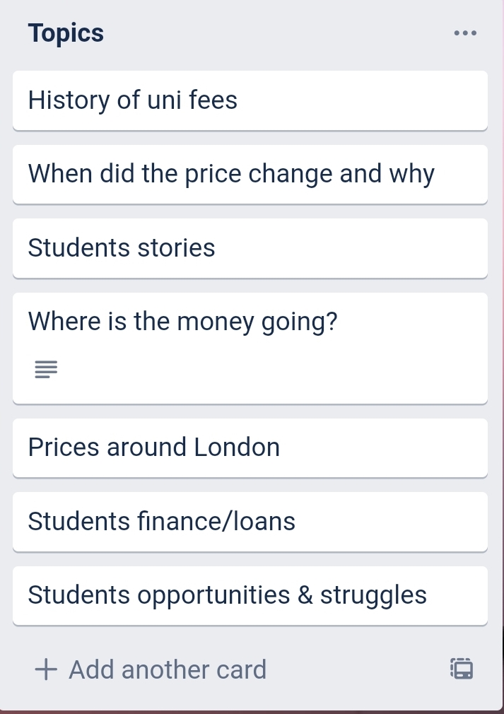Select the Students finance/loans card
This screenshot has width=504, height=714.
[x=250, y=522]
